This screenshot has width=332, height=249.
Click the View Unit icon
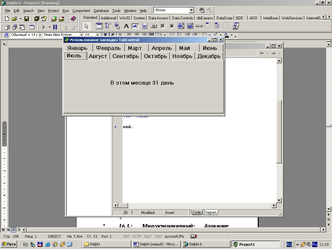[x=7, y=27]
